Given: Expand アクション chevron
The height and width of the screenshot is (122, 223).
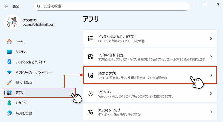Looking at the screenshot, I should [211, 94].
